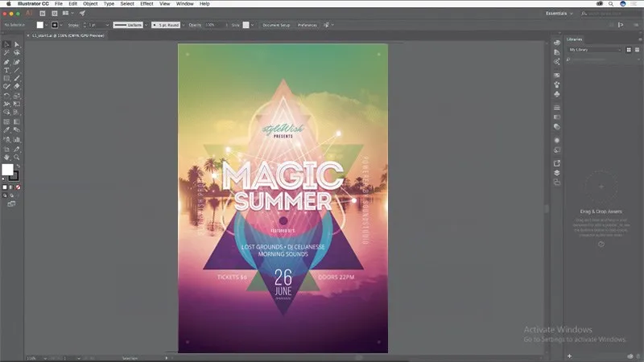Swap fill and stroke arrow
644x362 pixels.
click(x=18, y=167)
